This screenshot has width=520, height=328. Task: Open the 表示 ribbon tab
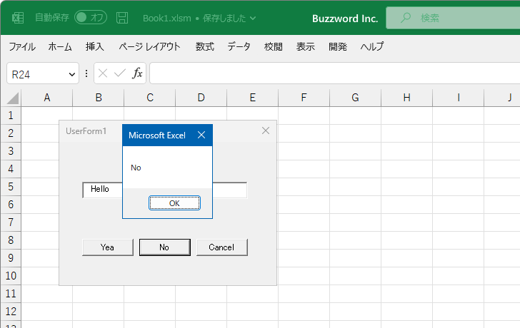[x=306, y=46]
